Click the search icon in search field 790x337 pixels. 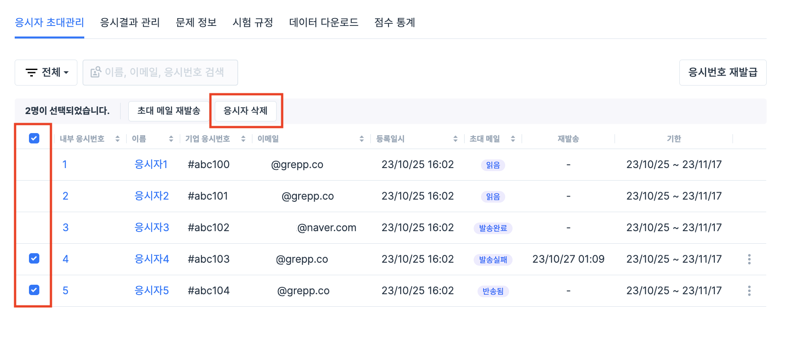(x=96, y=72)
